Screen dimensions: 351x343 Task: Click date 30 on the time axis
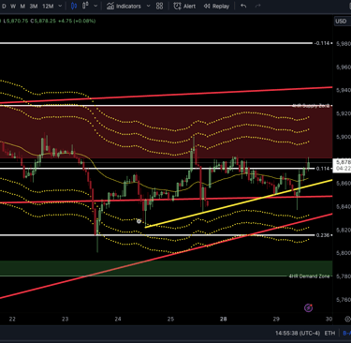329,319
